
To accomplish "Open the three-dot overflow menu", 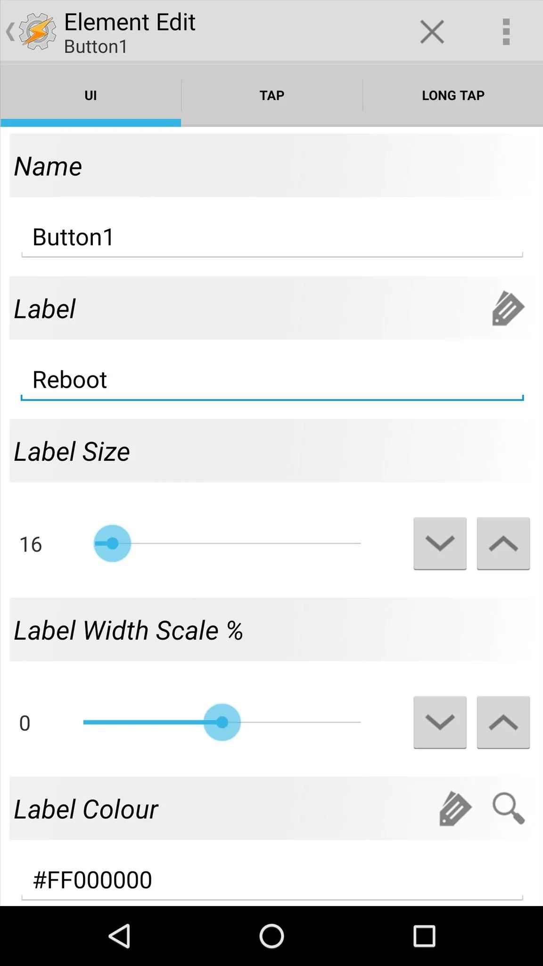I will pyautogui.click(x=506, y=32).
